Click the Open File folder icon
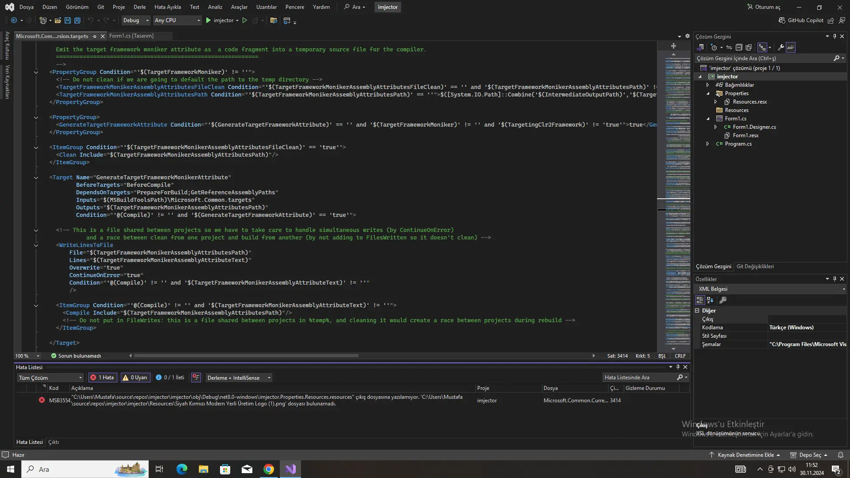The height and width of the screenshot is (478, 850). (x=58, y=20)
